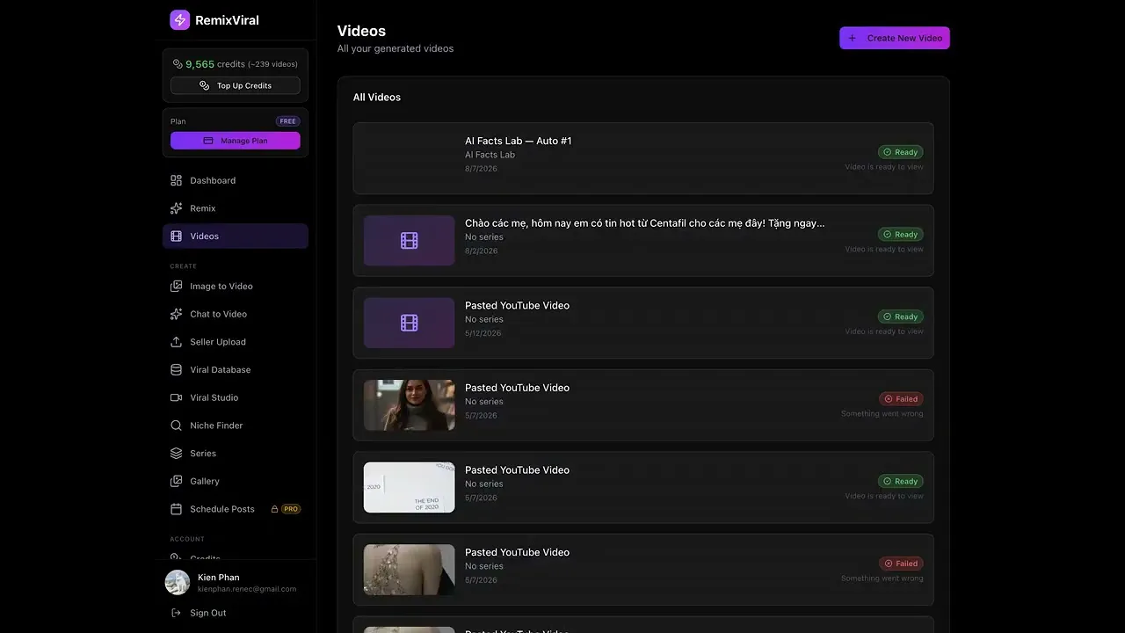Click the plus icon in Create New Video
This screenshot has width=1125, height=633.
click(x=853, y=38)
